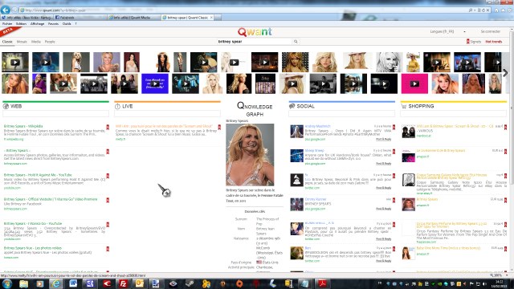514x289 pixels.
Task: Click the magnifier icon in Qwant search box
Action: 296,42
